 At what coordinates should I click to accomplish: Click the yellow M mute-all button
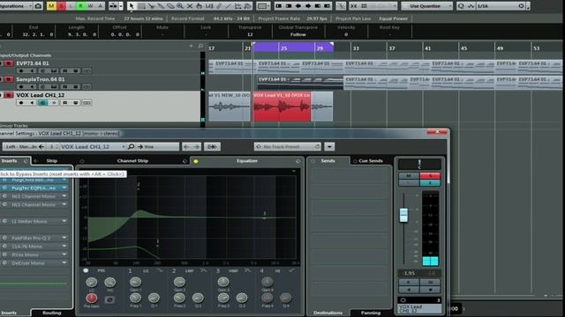51,6
